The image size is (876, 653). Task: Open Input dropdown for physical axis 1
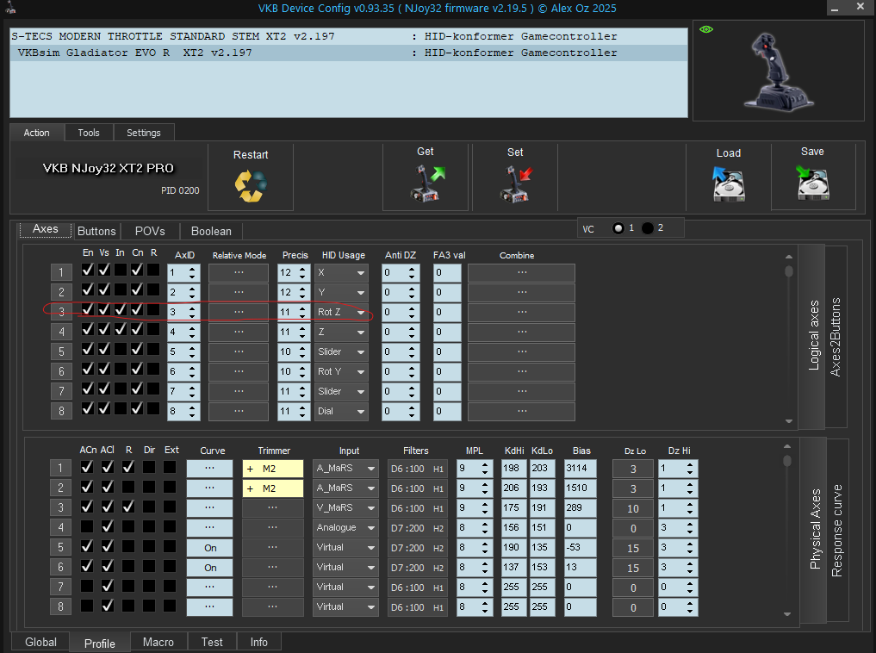pos(345,468)
